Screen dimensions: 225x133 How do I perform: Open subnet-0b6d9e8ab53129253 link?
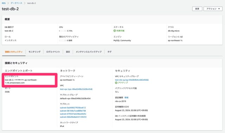tap(73, 117)
